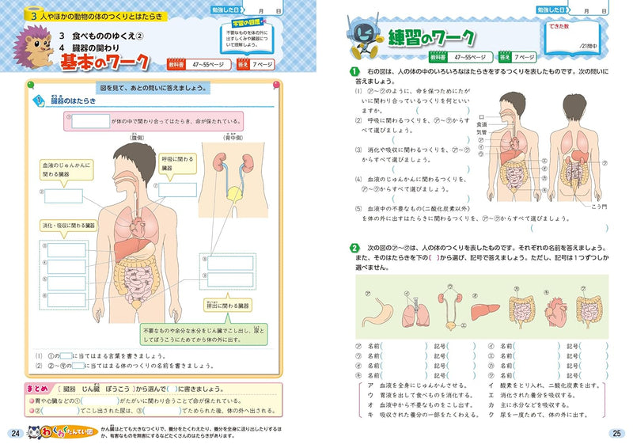
Task: Click answer box ② for the blood circulation organ
Action: 63,196
